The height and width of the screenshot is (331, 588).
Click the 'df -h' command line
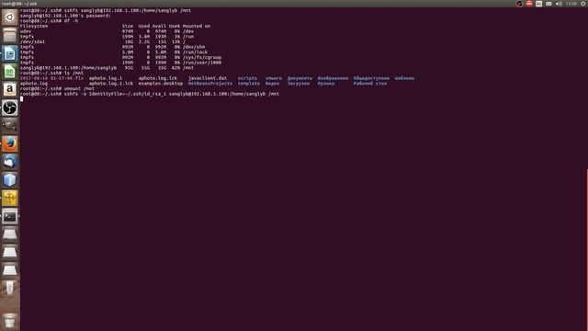(x=49, y=21)
